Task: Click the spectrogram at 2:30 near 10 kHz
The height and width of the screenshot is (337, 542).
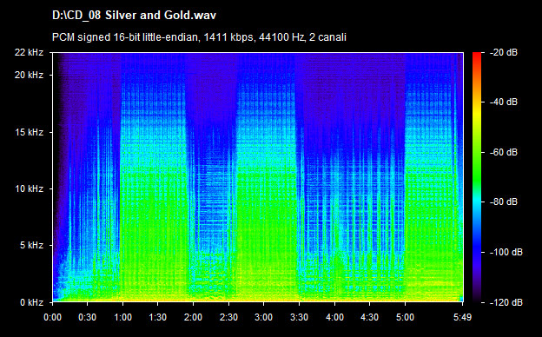Action: (x=228, y=188)
